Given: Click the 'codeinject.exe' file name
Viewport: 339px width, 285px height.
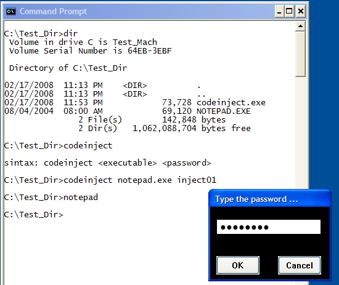Looking at the screenshot, I should click(x=231, y=103).
